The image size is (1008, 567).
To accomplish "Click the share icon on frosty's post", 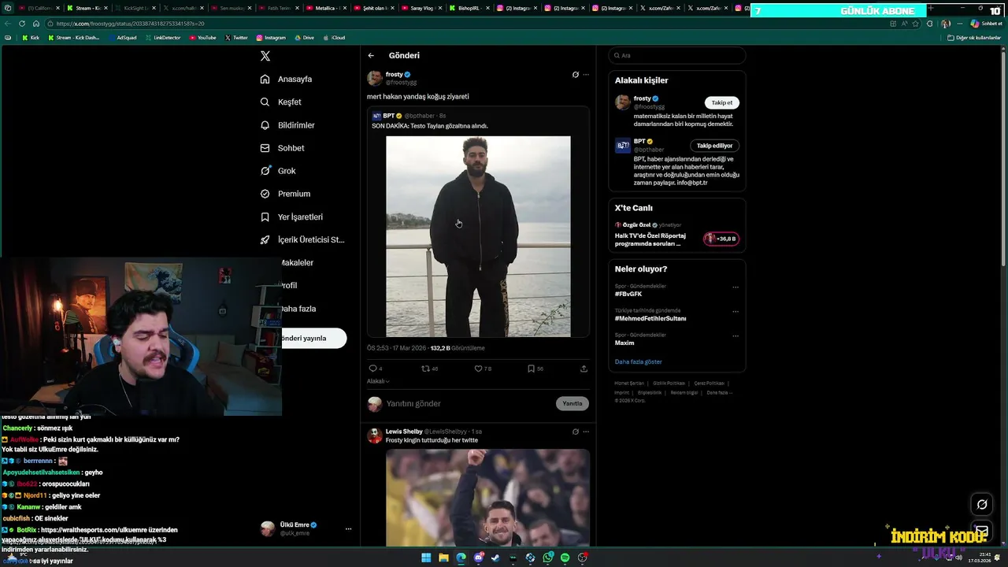I will tap(584, 369).
